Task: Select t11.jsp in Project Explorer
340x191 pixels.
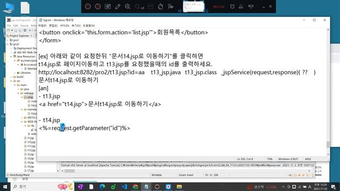Action: pyautogui.click(x=30, y=146)
